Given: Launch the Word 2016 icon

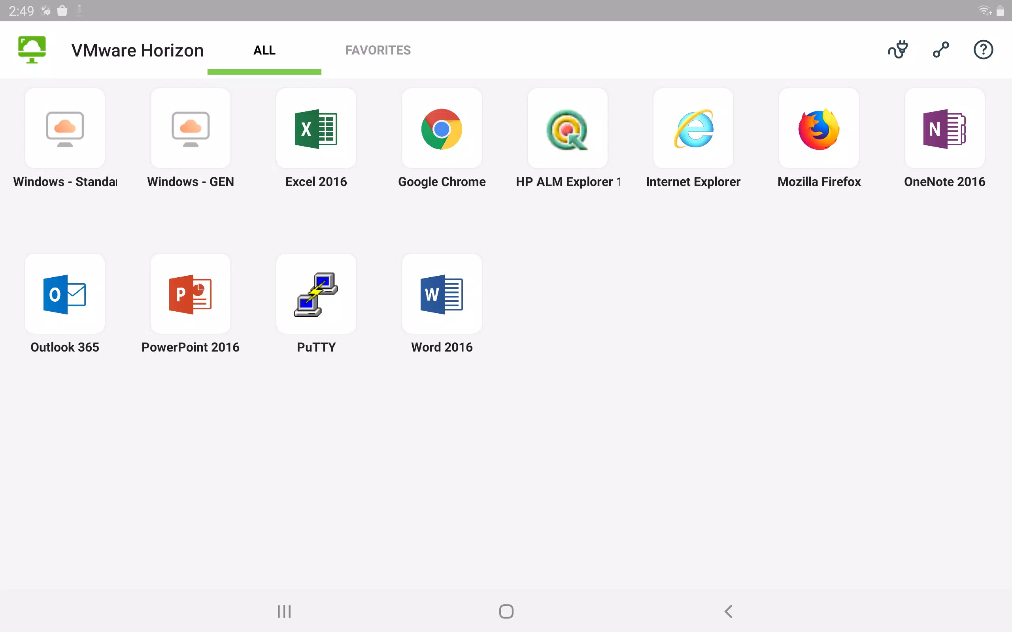Looking at the screenshot, I should point(442,294).
